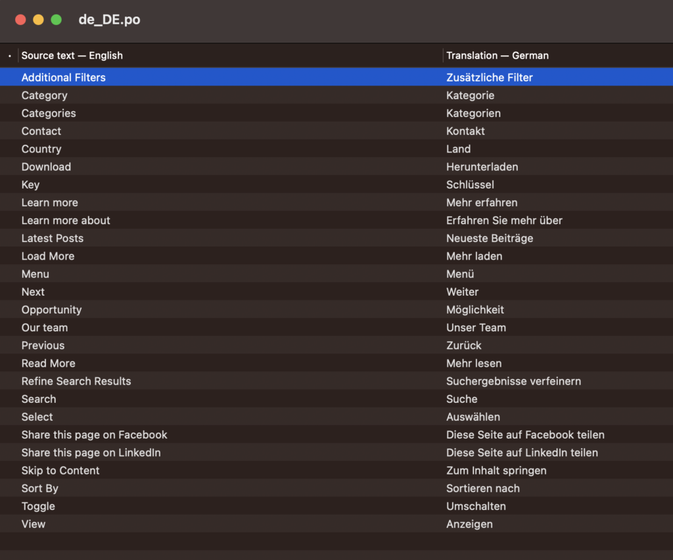Select 'Share this page on Facebook' row
This screenshot has width=673, height=560.
tap(94, 434)
